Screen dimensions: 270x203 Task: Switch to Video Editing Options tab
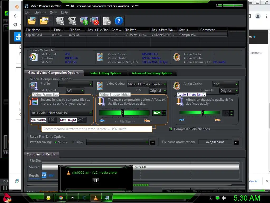(105, 73)
